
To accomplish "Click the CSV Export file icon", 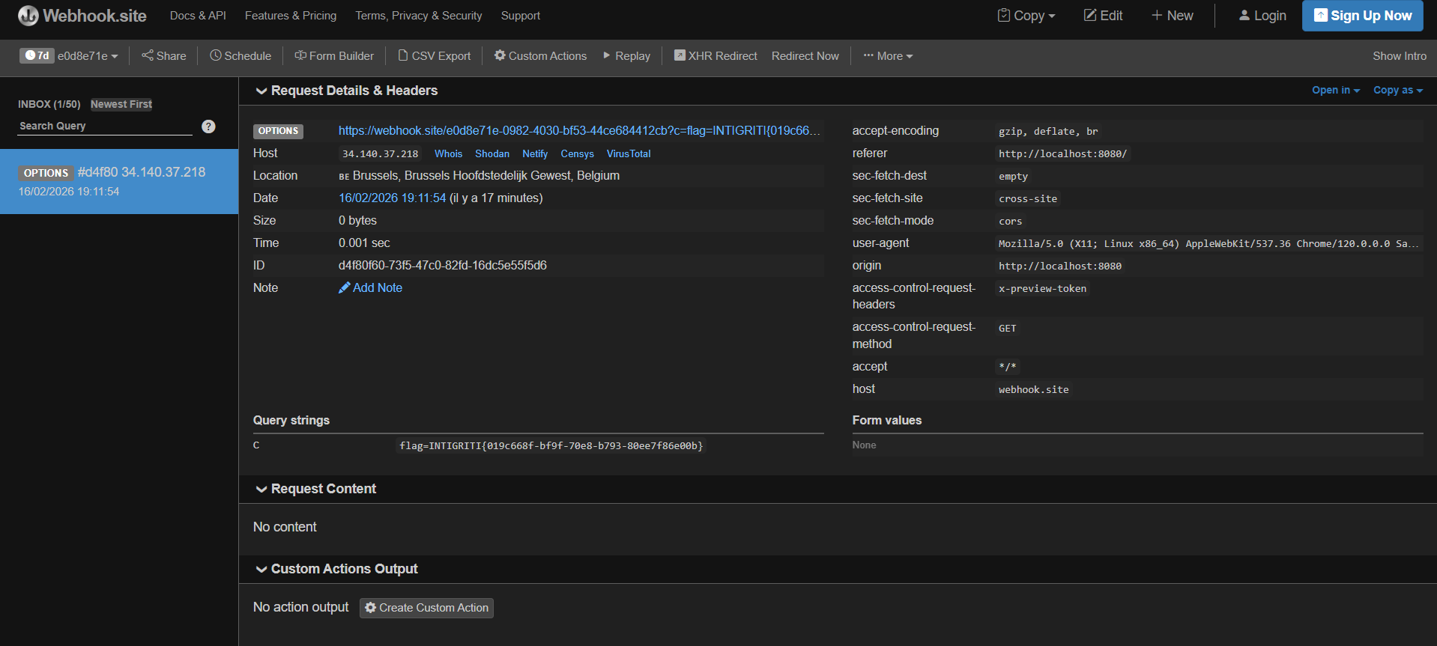I will pyautogui.click(x=403, y=55).
